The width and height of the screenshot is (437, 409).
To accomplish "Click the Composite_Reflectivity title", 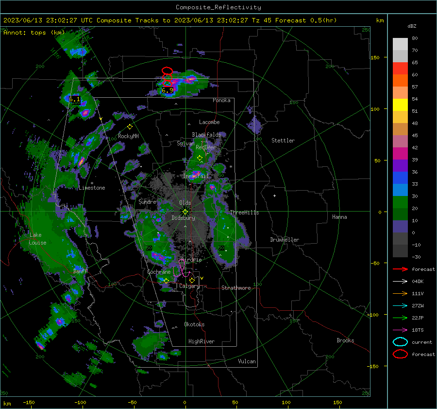I will 218,7.
